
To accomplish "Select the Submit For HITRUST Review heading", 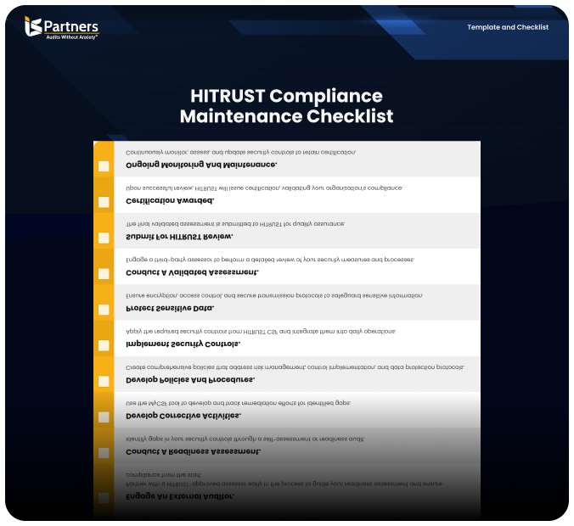I will click(x=179, y=237).
